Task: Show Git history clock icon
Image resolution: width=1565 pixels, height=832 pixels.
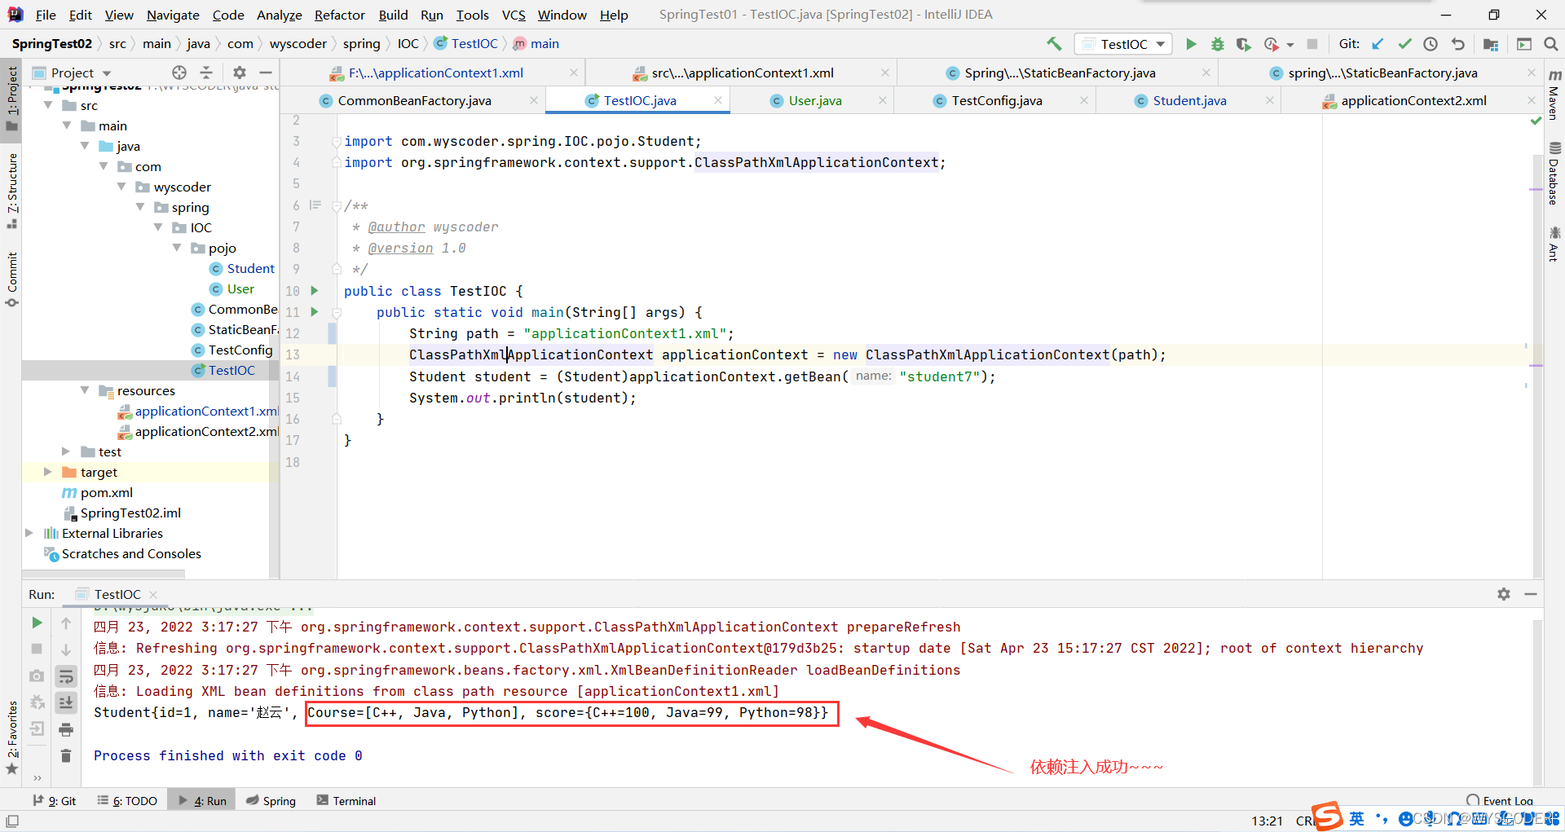Action: tap(1431, 44)
